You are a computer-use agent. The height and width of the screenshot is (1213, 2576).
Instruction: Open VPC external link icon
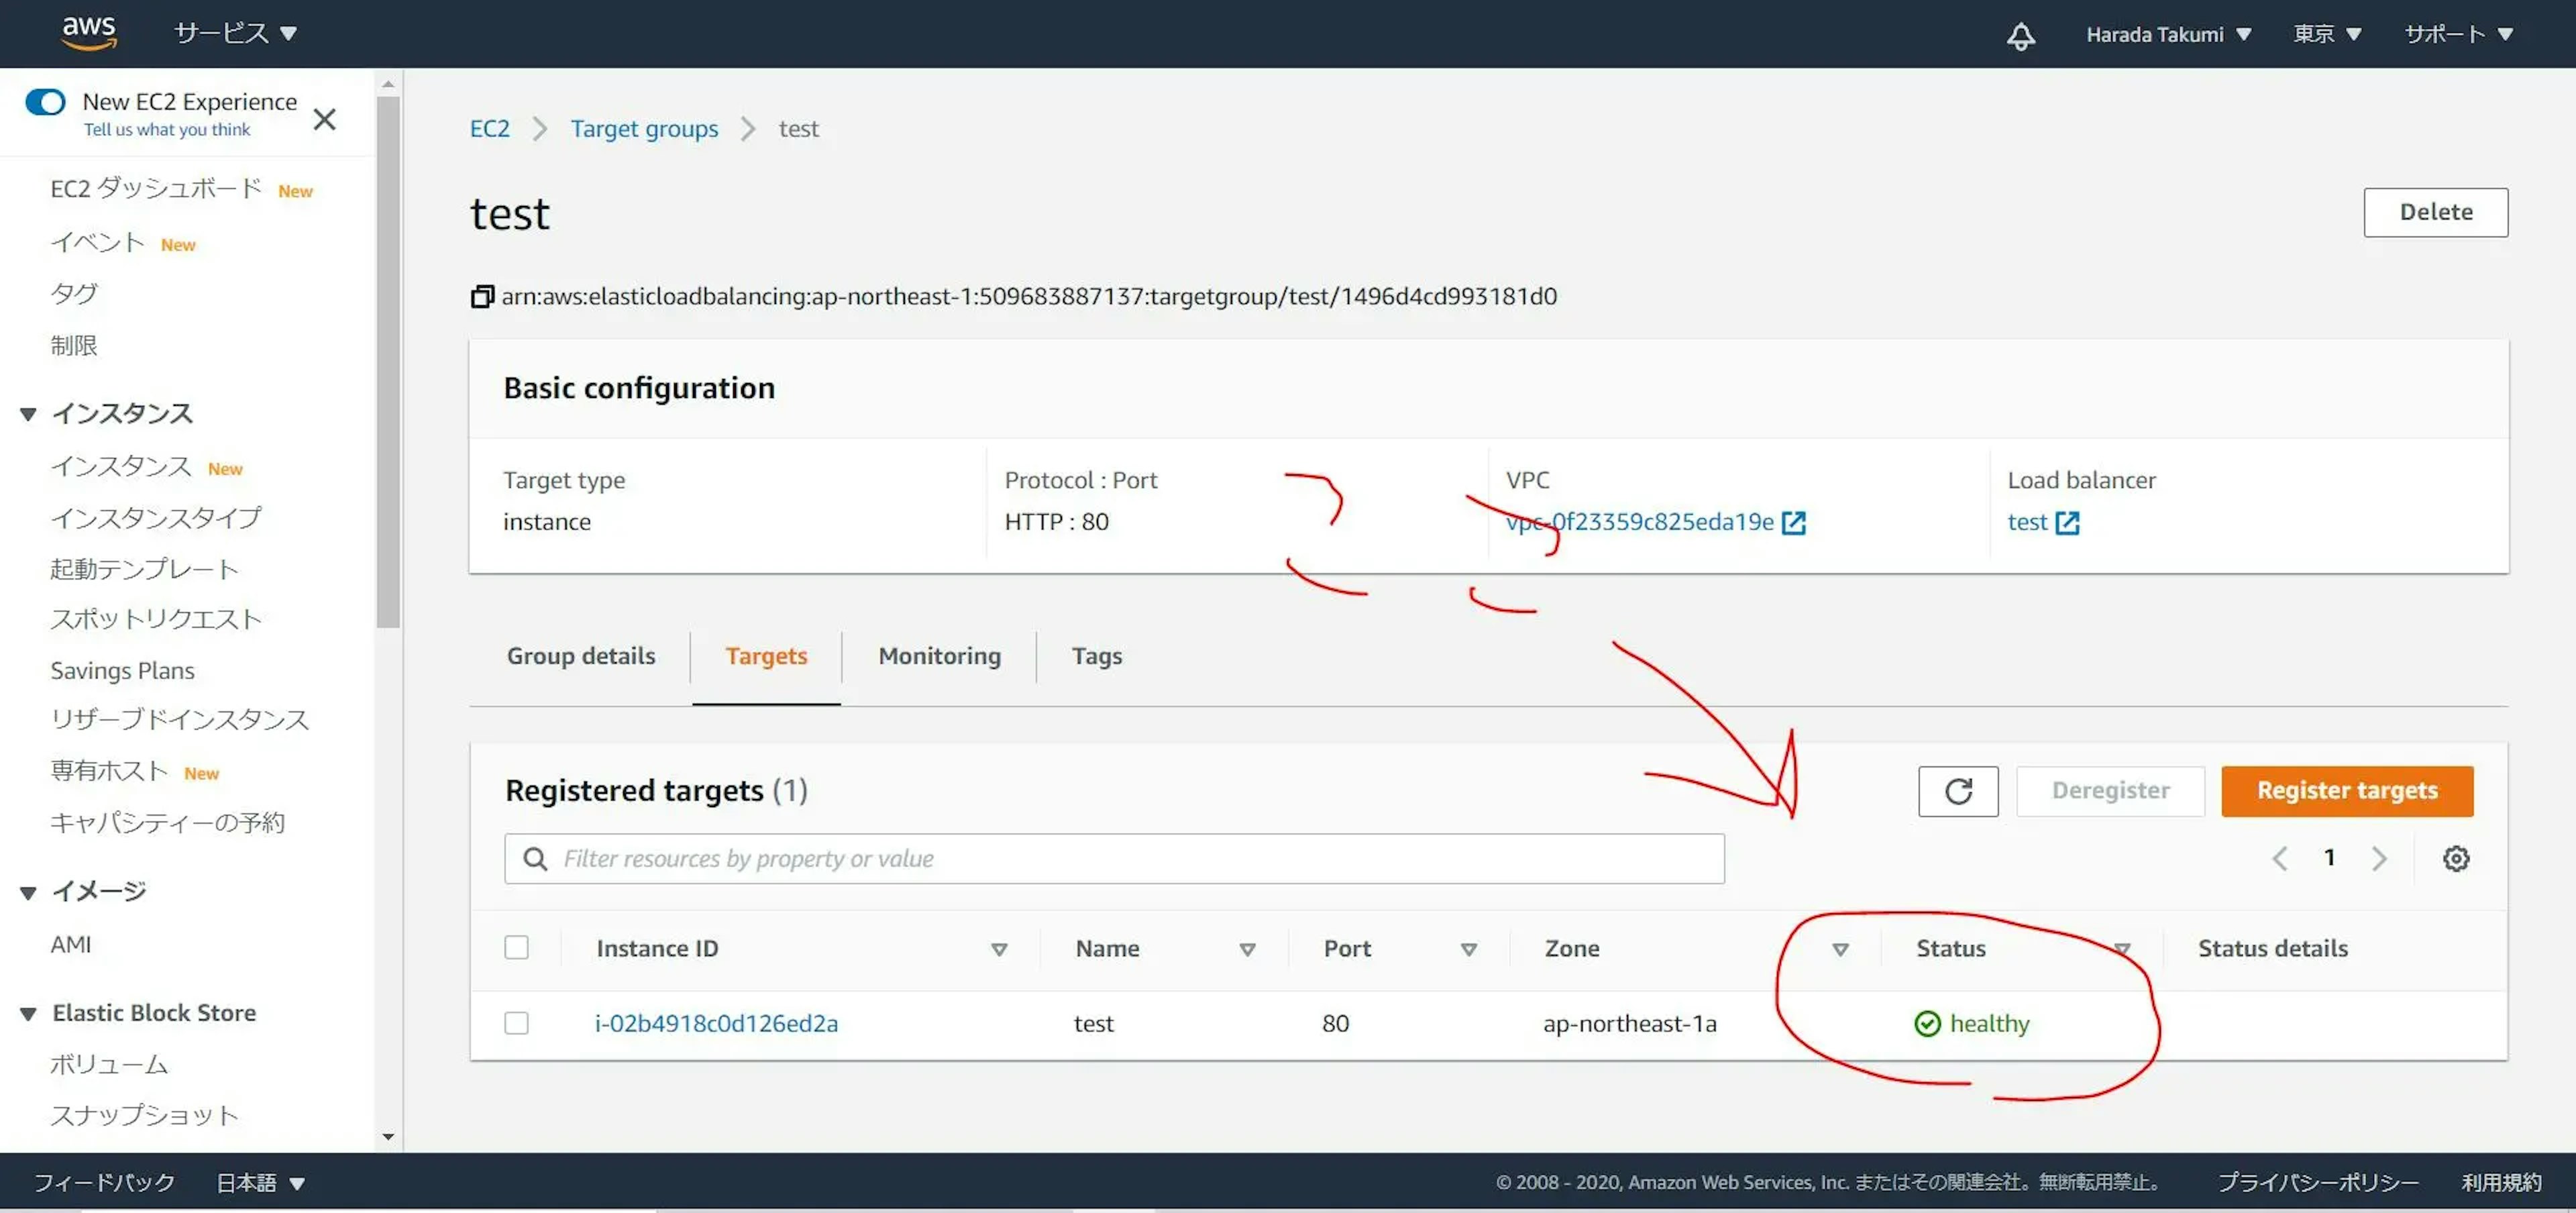click(x=1793, y=523)
